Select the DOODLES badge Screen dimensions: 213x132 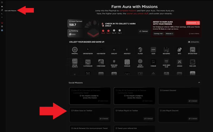point(127,63)
